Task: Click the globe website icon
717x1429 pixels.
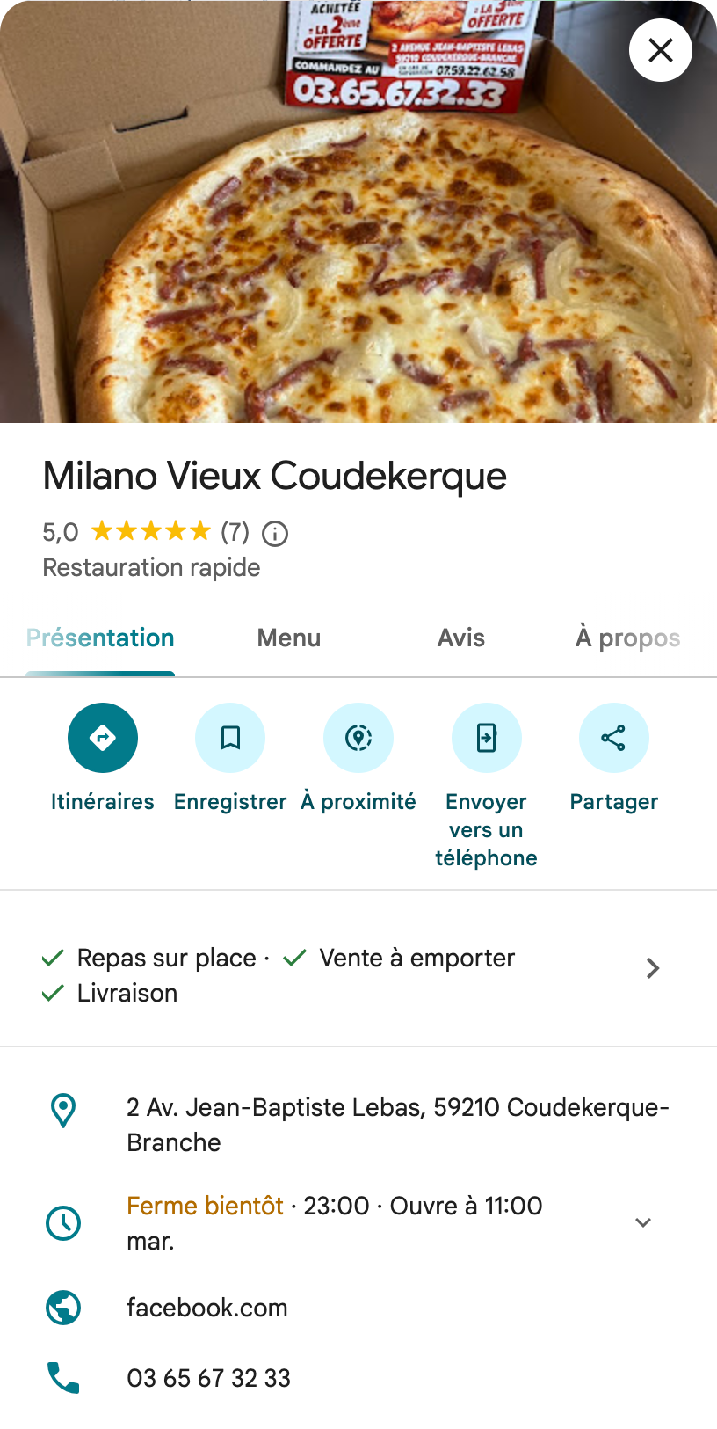Action: pos(63,1308)
